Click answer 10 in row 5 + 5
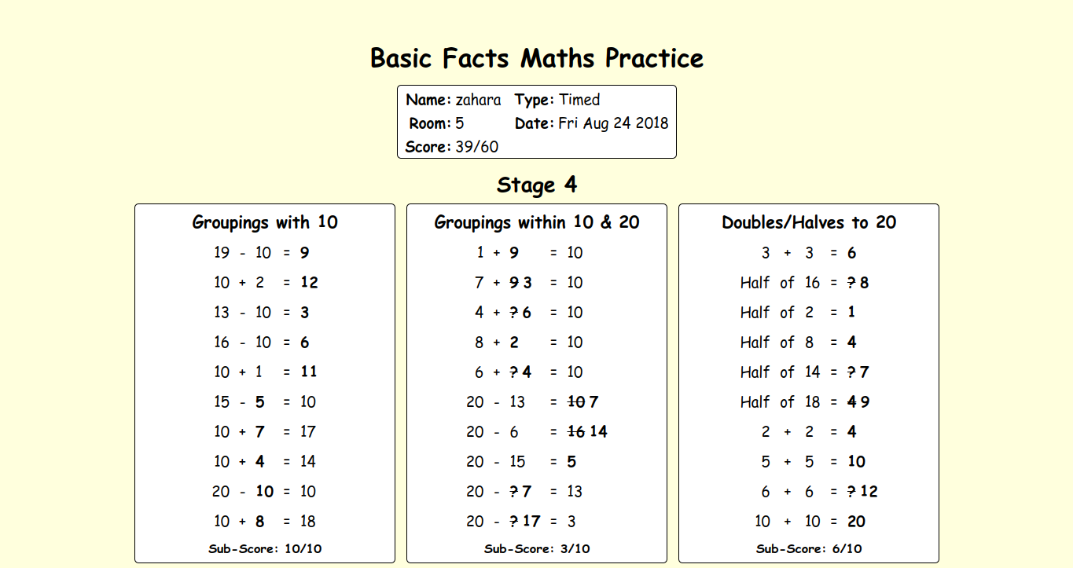This screenshot has width=1073, height=568. point(857,462)
